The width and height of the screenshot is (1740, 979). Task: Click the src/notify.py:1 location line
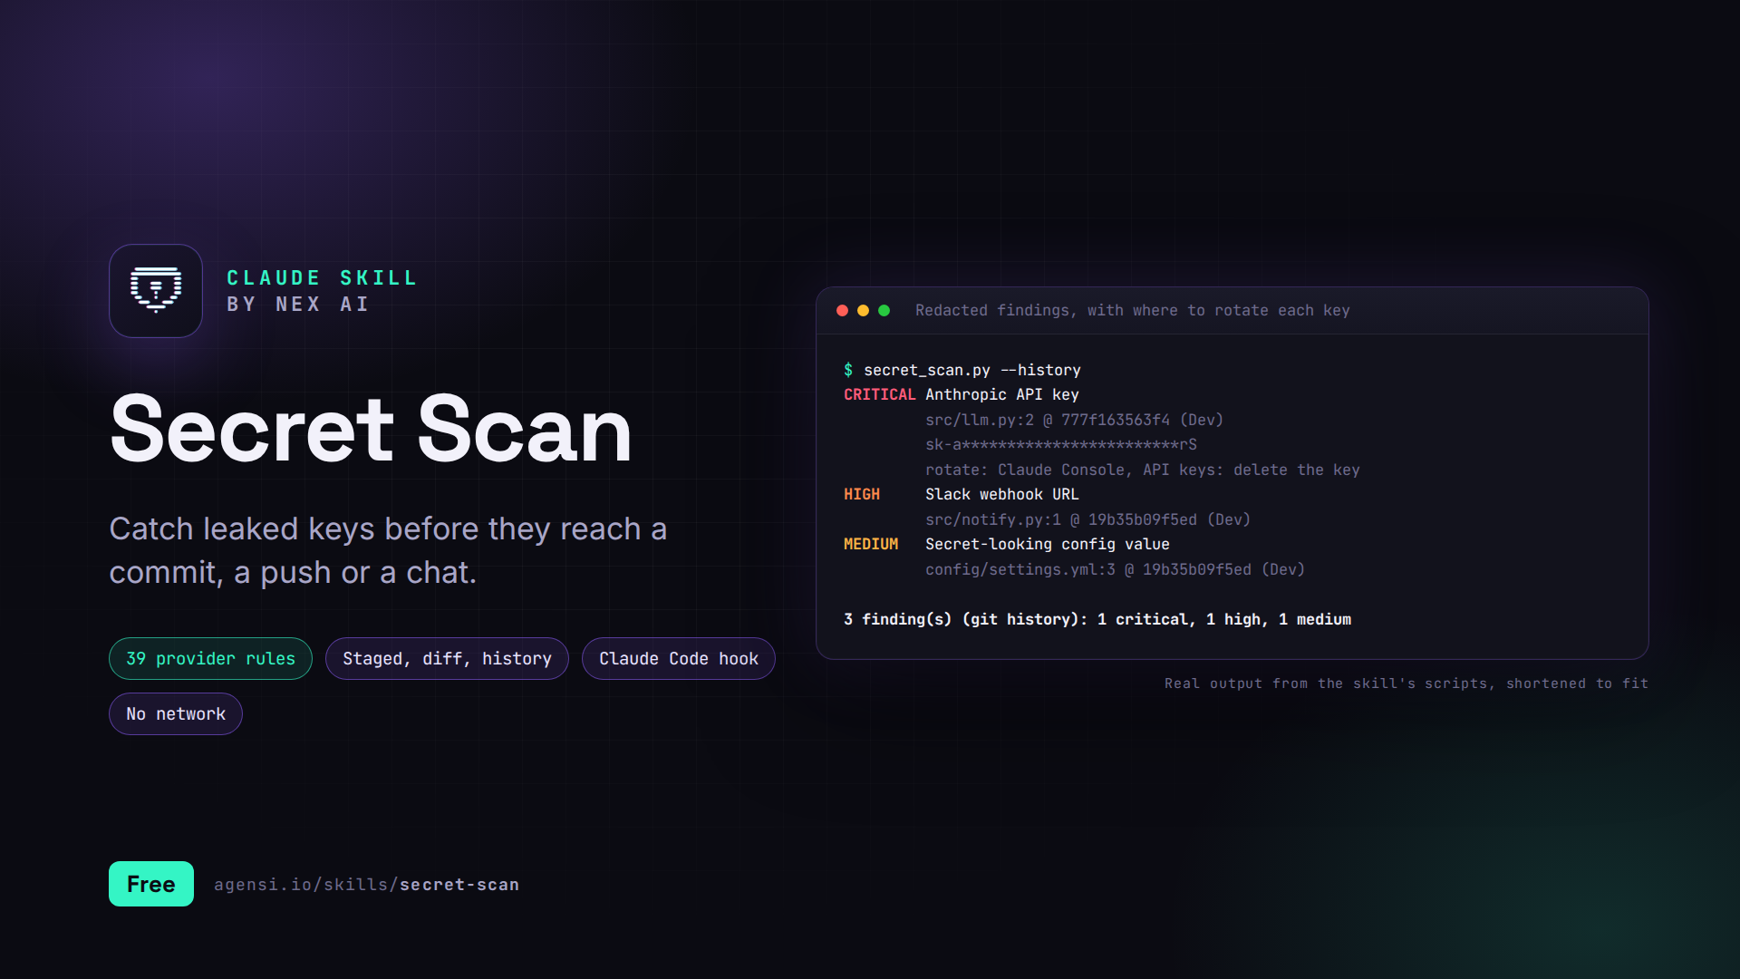click(x=1087, y=519)
